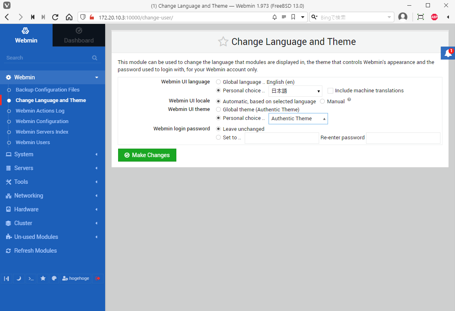This screenshot has height=311, width=455.
Task: Open Webmin Configuration
Action: (42, 121)
